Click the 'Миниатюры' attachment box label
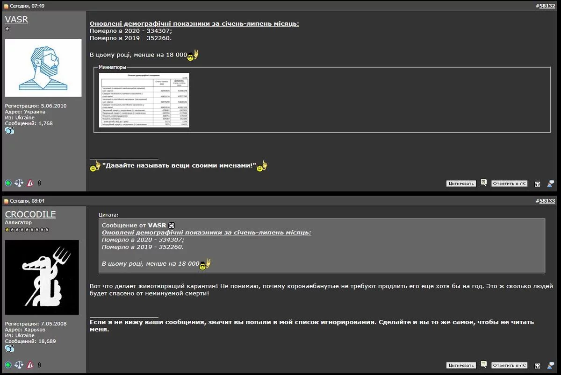 (x=112, y=67)
